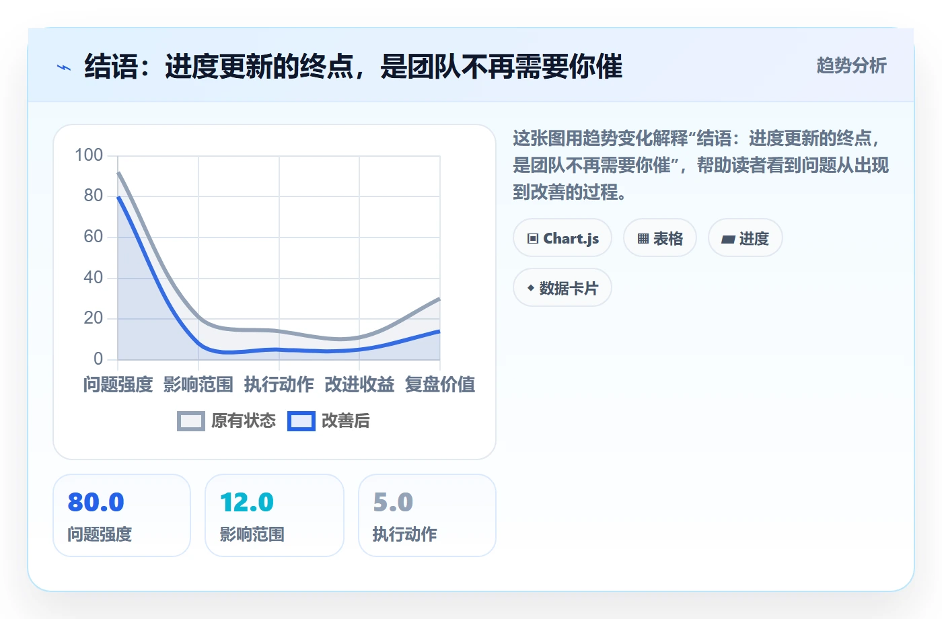Click the bar icon in the 进度 tag
The image size is (942, 619).
coord(728,239)
